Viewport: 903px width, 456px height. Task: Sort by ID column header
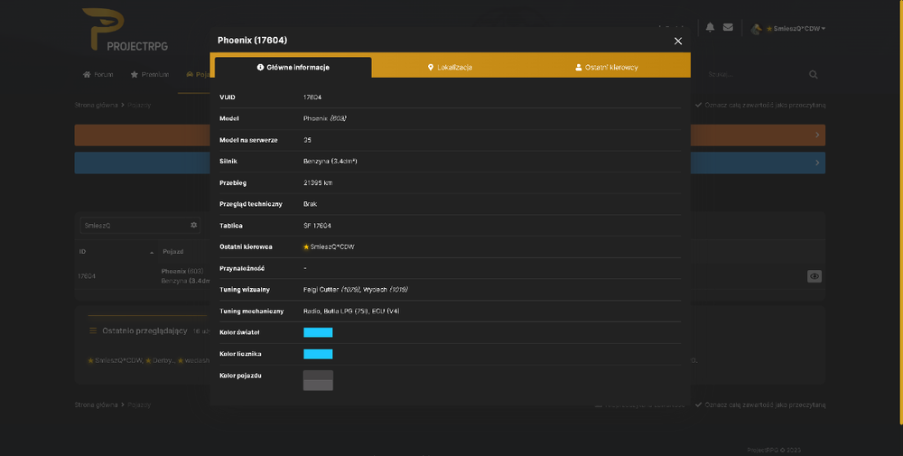pos(116,252)
